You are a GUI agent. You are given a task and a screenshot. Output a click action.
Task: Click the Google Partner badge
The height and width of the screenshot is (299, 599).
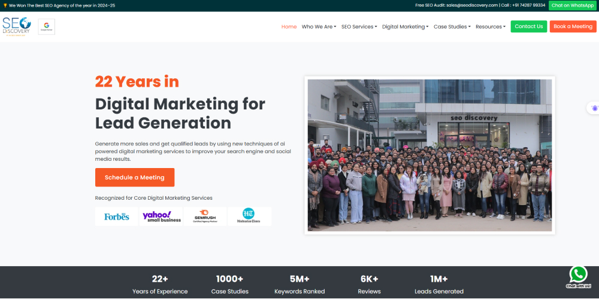click(x=47, y=26)
